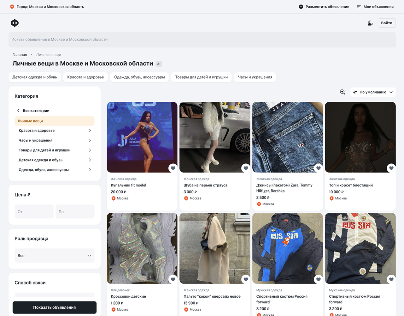Click the 1 200 ₽ price text

(117, 303)
